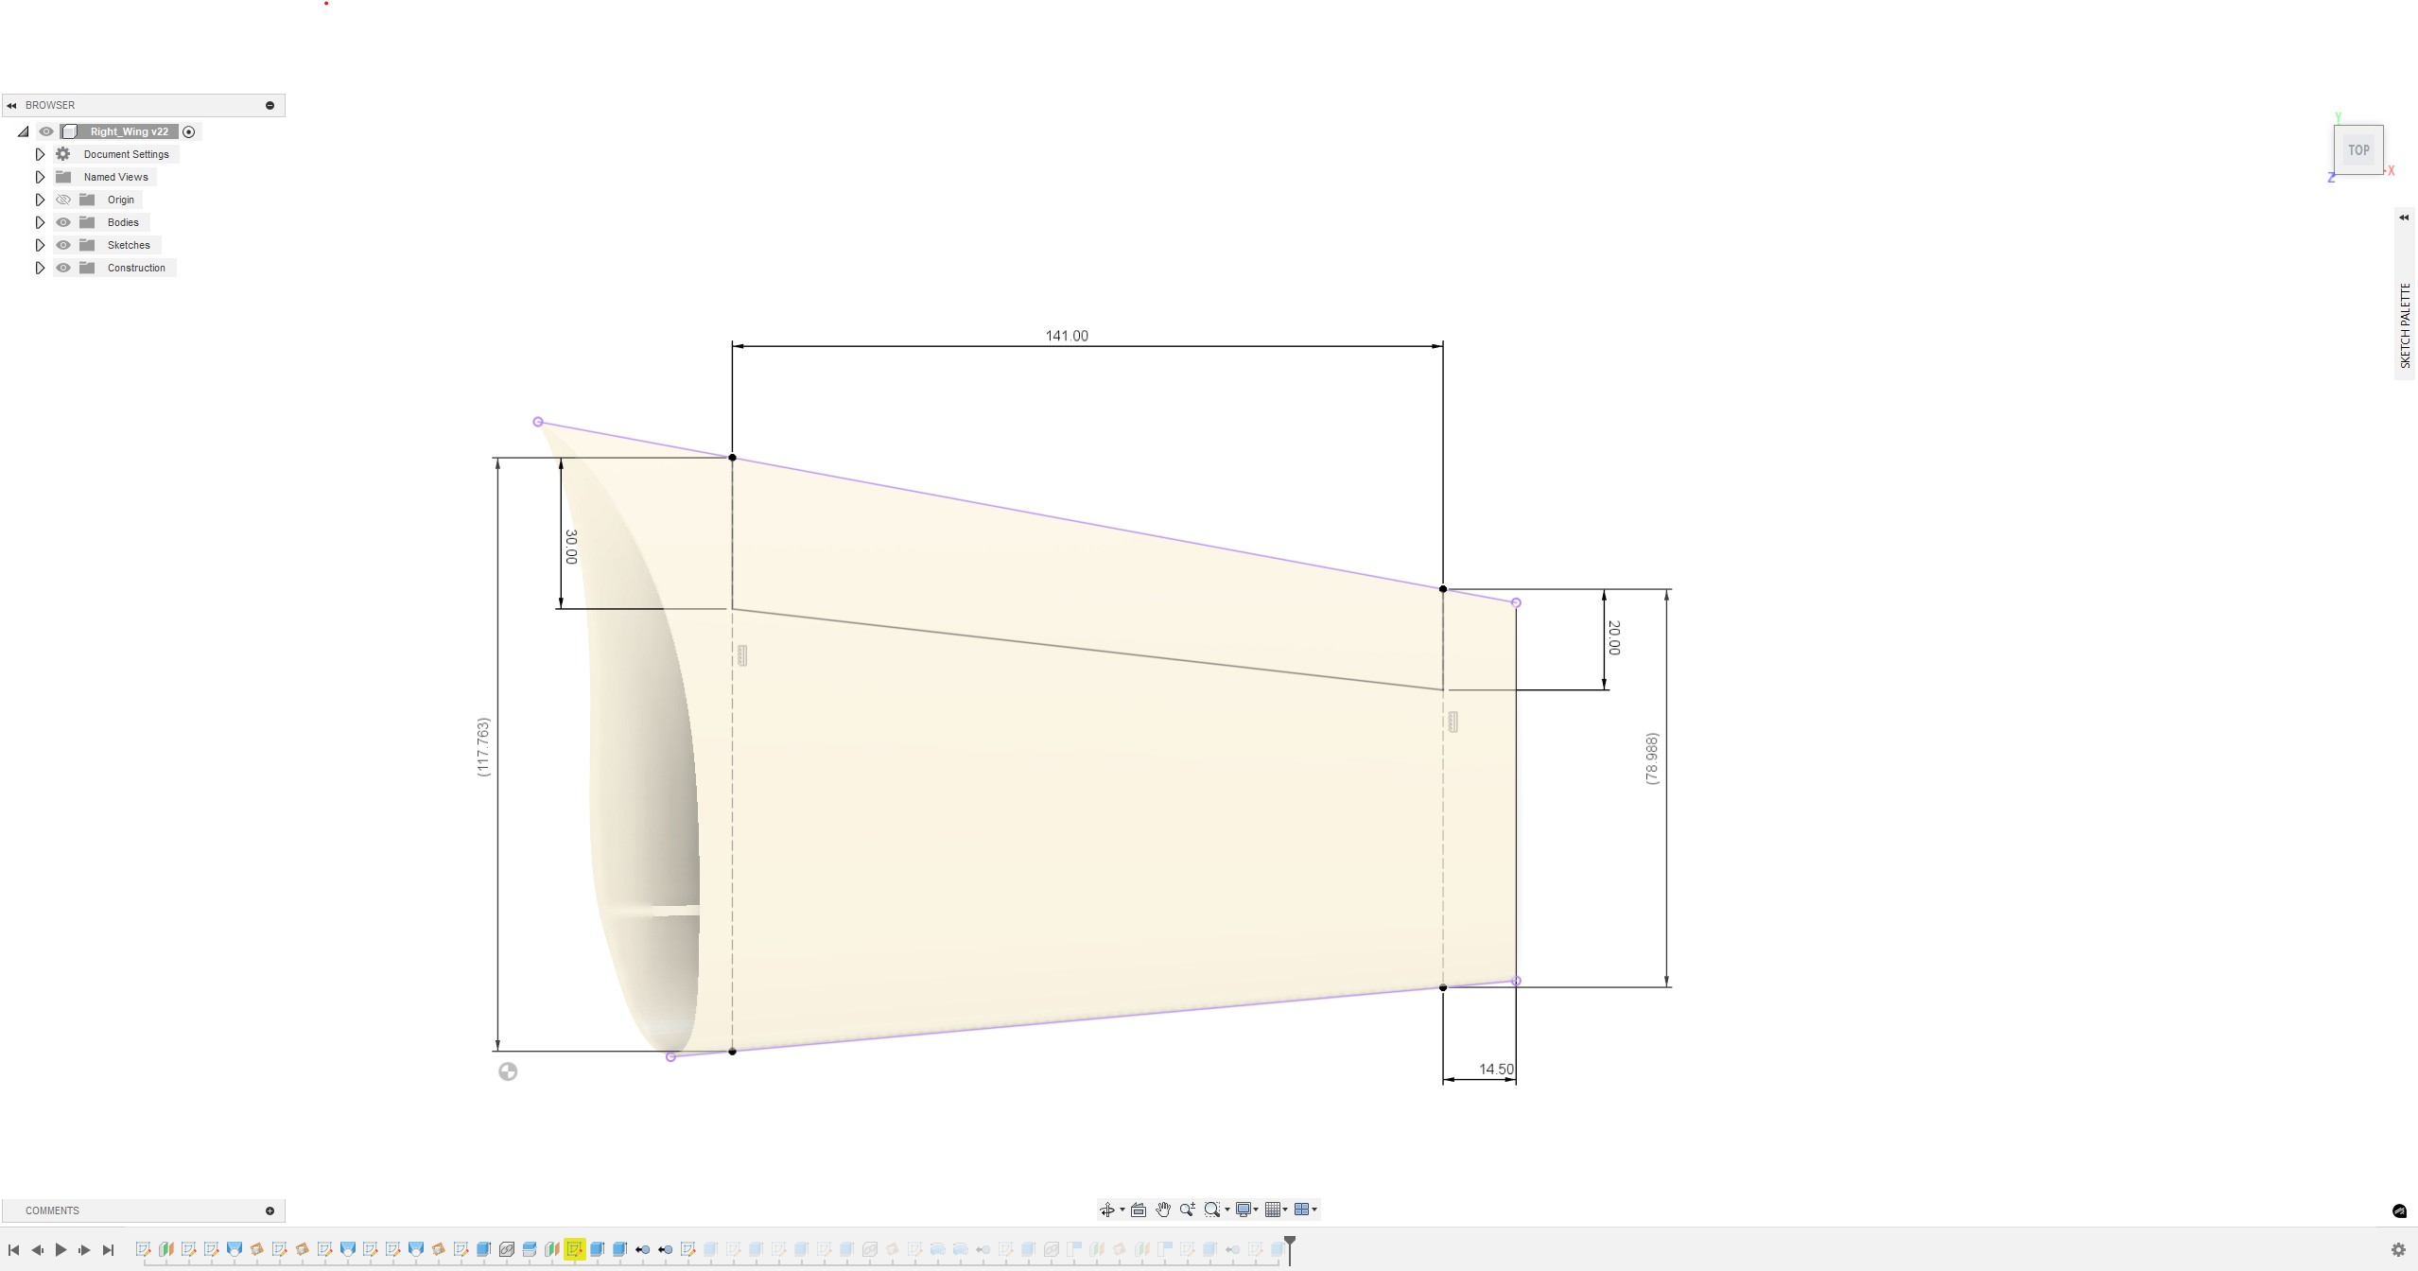
Task: Click the Look At icon
Action: (1139, 1210)
